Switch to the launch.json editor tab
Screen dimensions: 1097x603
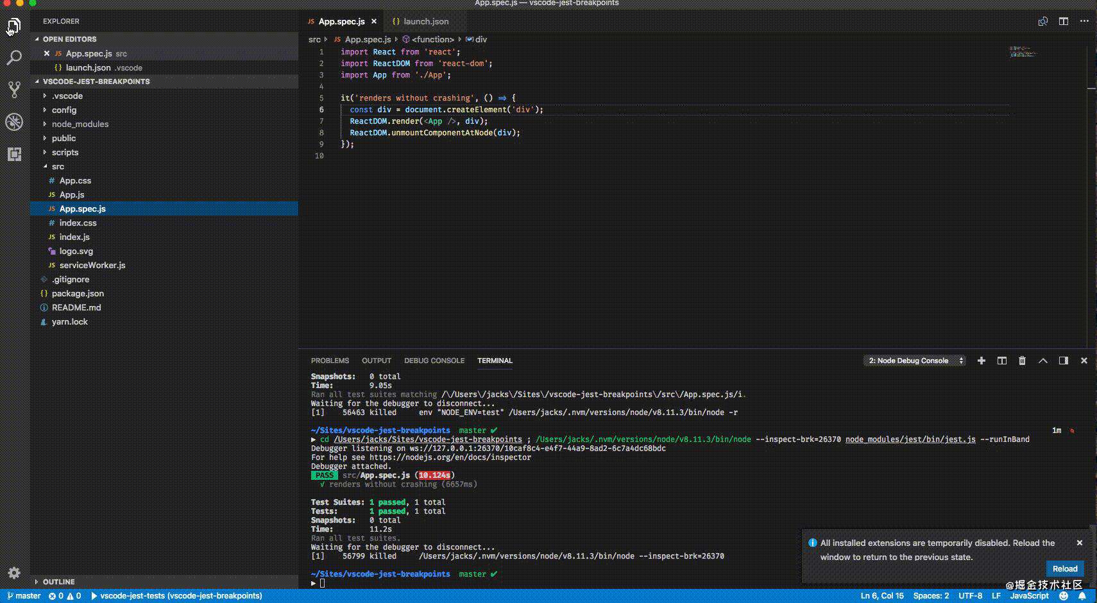click(x=420, y=21)
